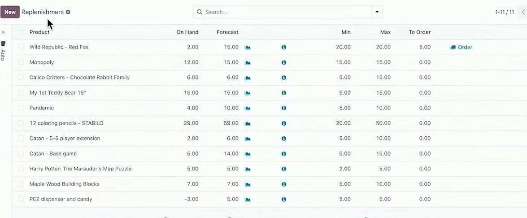Show replenishment info for 12 coloring pencils
Image resolution: width=527 pixels, height=218 pixels.
(x=283, y=123)
